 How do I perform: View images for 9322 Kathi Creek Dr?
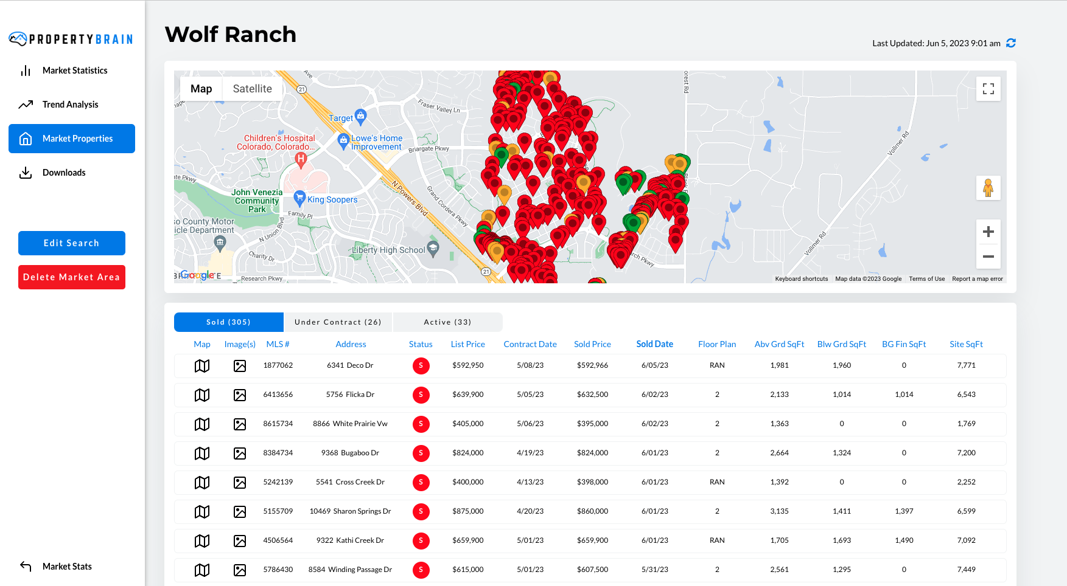(x=240, y=541)
